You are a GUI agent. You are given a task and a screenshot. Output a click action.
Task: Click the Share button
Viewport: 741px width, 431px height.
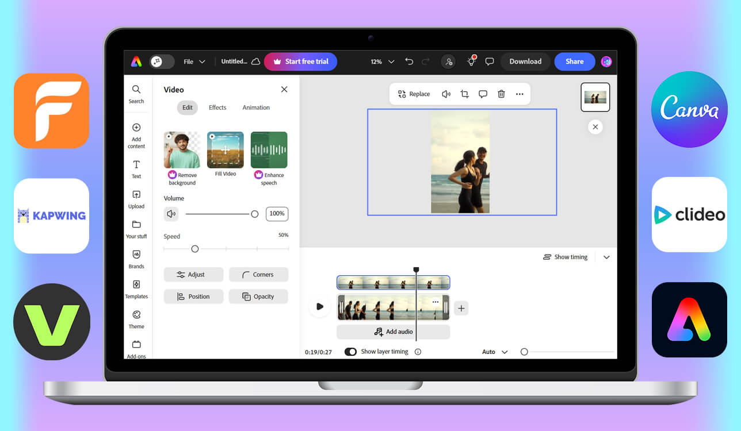(x=575, y=61)
